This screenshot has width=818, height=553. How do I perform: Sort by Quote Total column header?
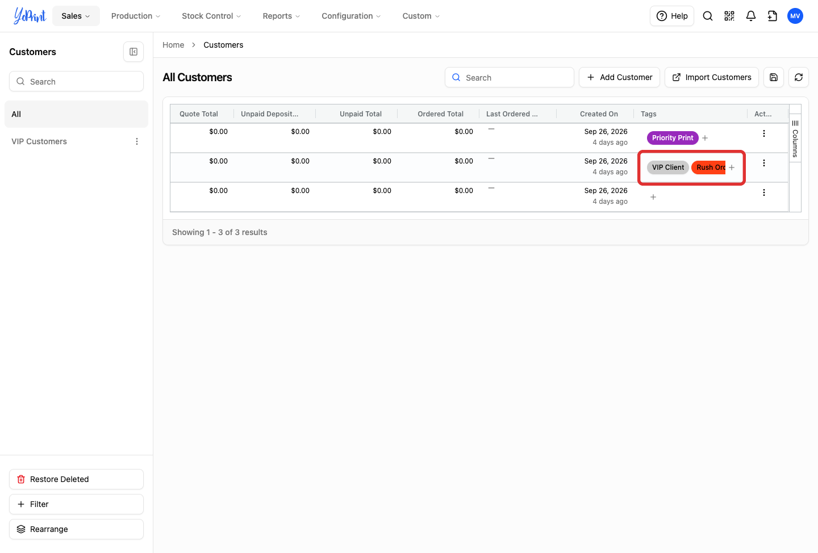tap(199, 114)
